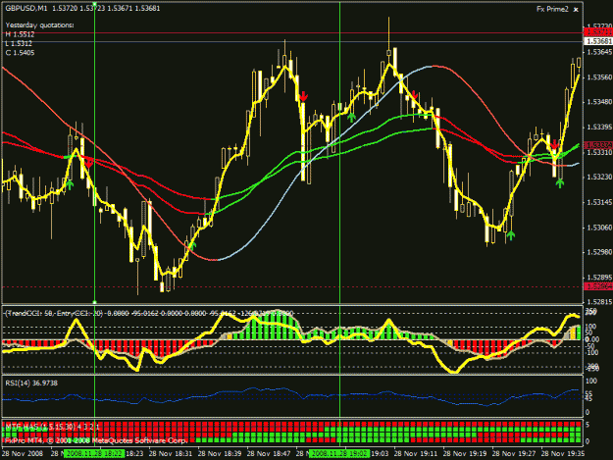Click the RSI scale value 100

pos(591,381)
